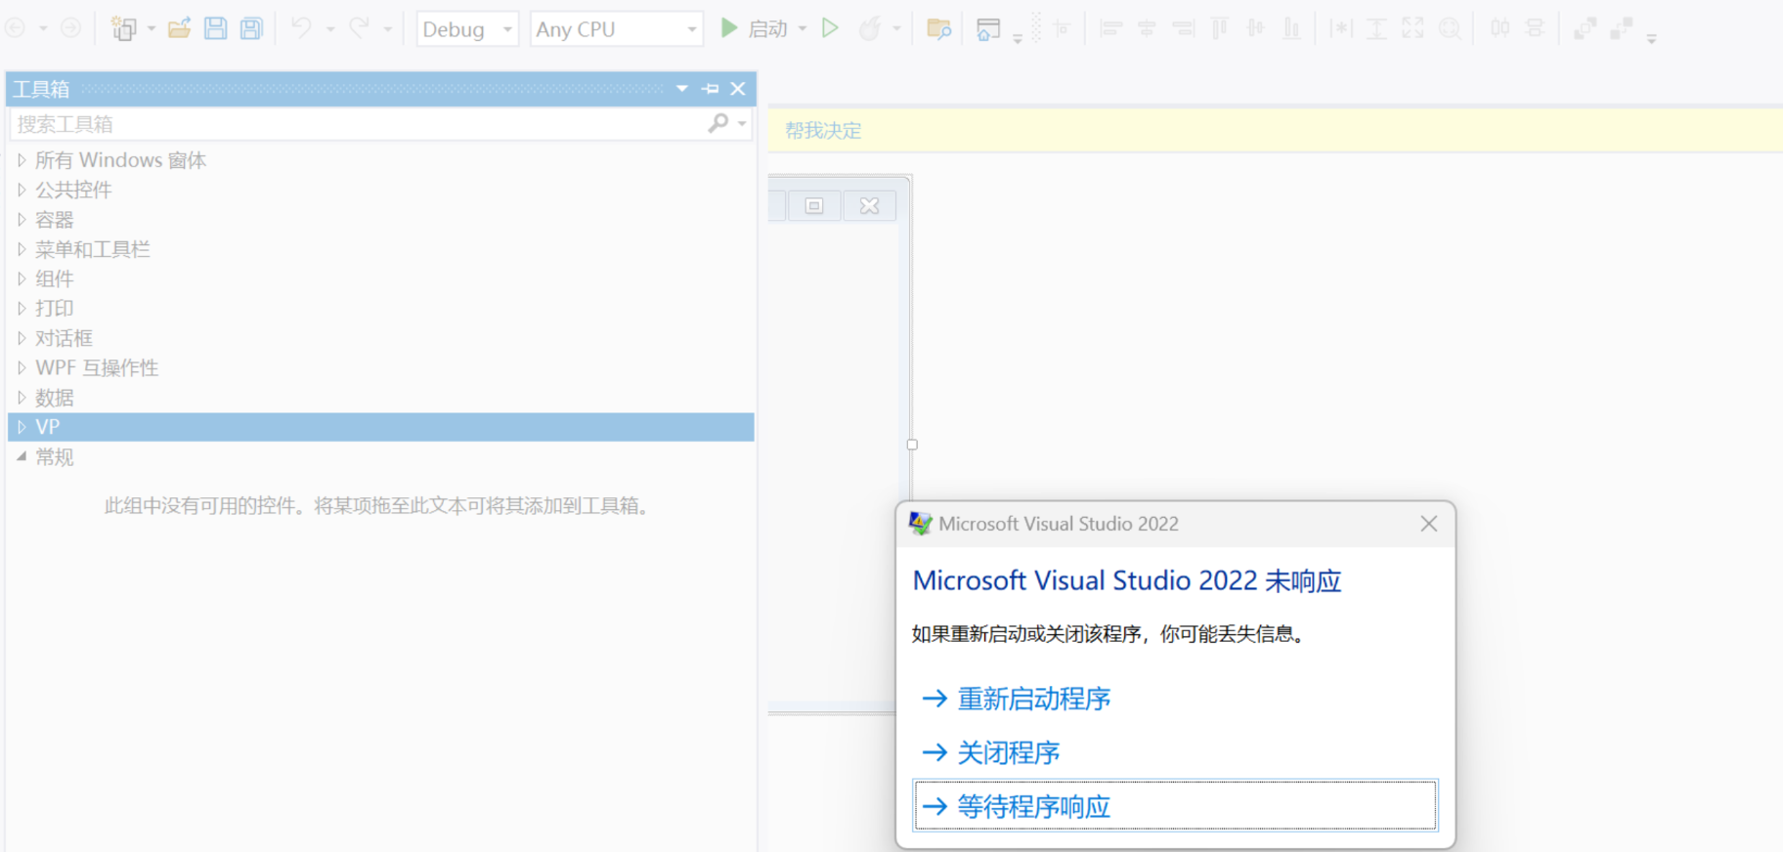The width and height of the screenshot is (1783, 852).
Task: Expand the 打印 toolbox group
Action: 22,308
